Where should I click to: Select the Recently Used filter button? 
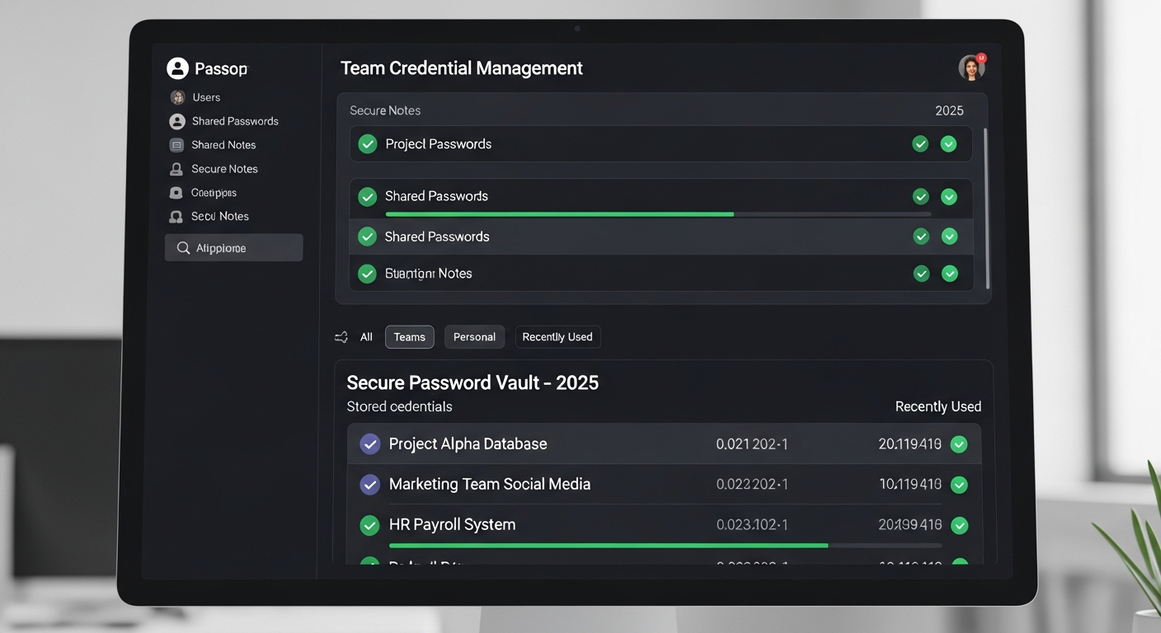point(557,337)
